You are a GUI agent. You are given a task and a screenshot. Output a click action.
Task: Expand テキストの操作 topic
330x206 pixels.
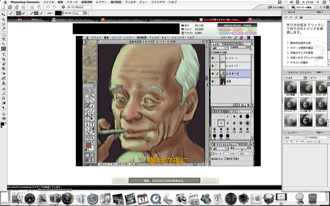[288, 62]
